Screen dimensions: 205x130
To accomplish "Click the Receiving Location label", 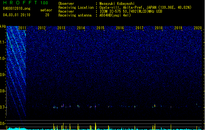I will (76, 7).
